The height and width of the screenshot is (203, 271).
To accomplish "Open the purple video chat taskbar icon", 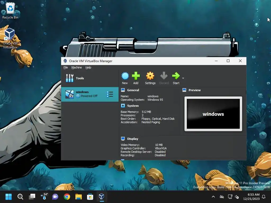I will [55, 197].
